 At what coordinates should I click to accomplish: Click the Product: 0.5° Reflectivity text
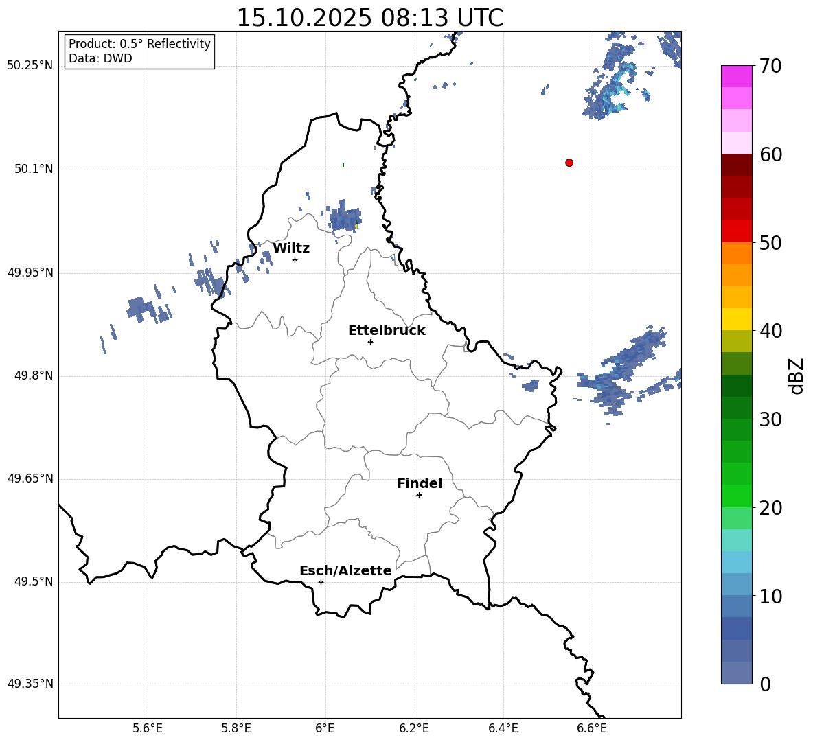pos(139,44)
